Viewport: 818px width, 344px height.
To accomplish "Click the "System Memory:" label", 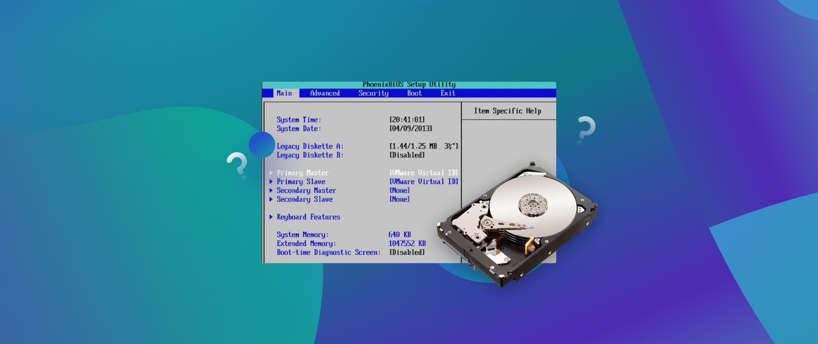I will coord(303,235).
